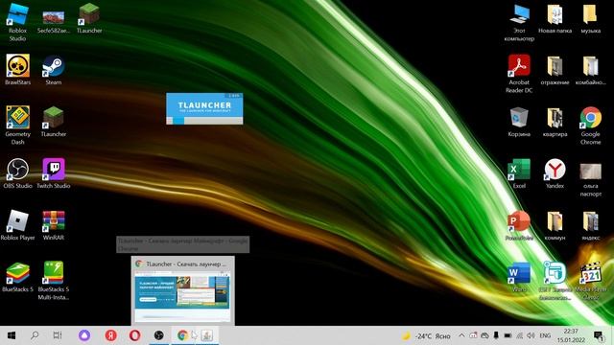Select the TLauncher Chrome window preview thumbnail

[x=182, y=295]
